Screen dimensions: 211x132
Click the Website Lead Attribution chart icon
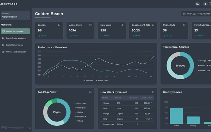(3, 52)
